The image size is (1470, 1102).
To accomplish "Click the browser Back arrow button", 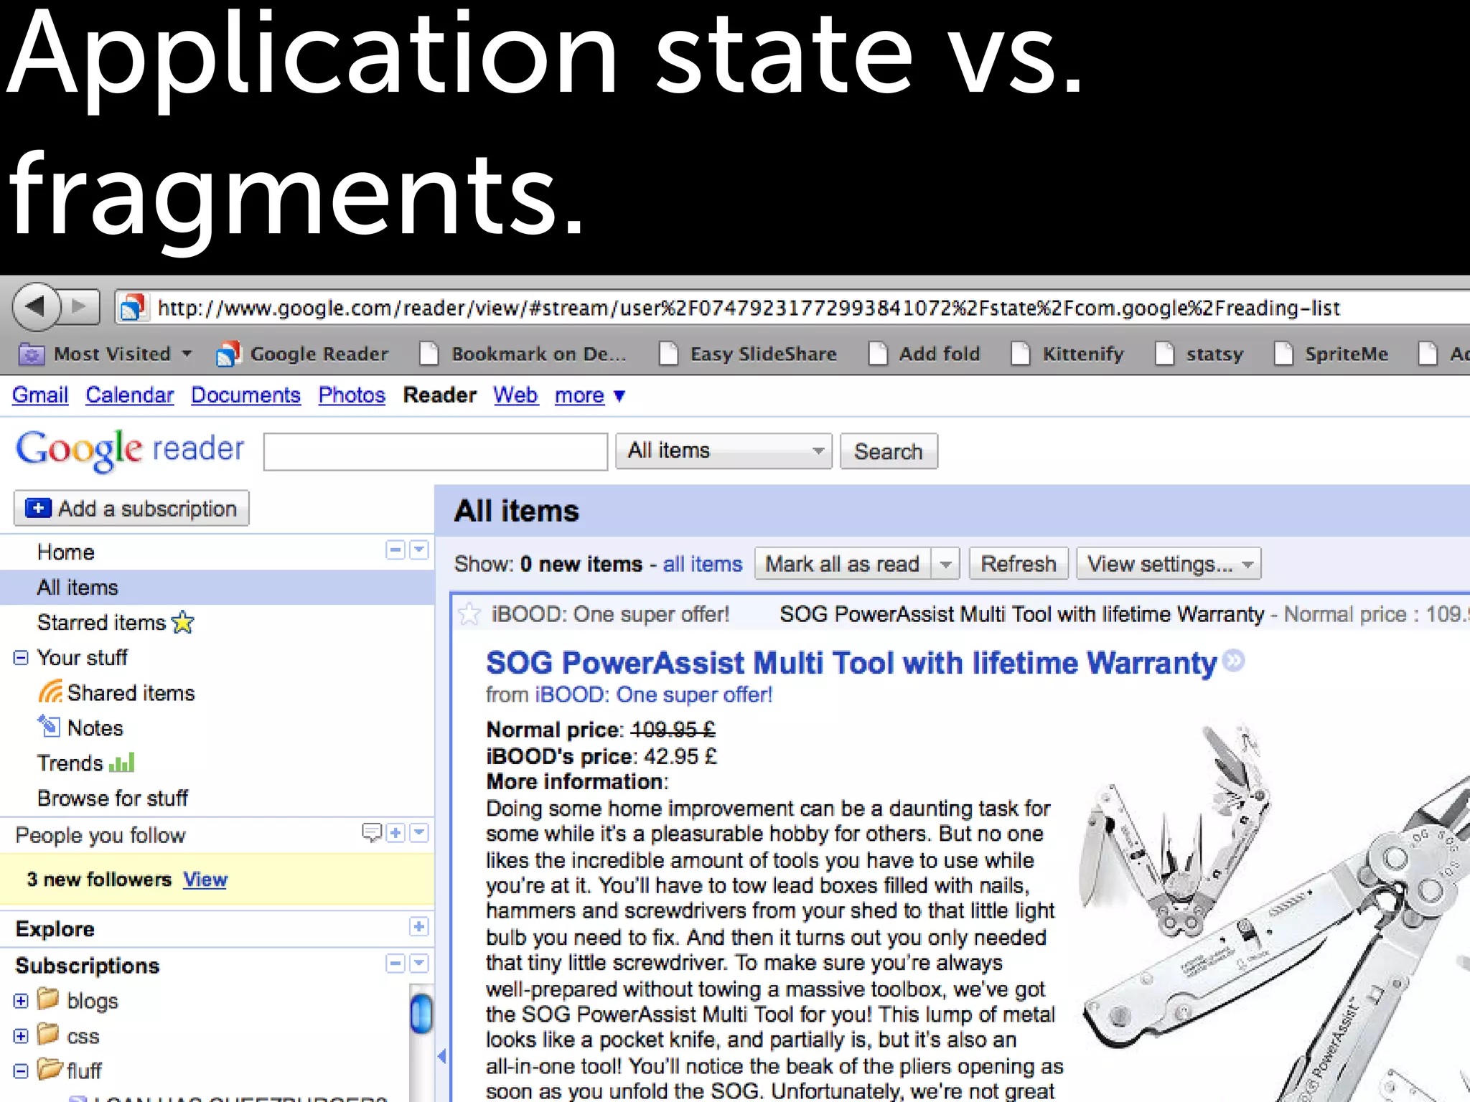I will 36,307.
